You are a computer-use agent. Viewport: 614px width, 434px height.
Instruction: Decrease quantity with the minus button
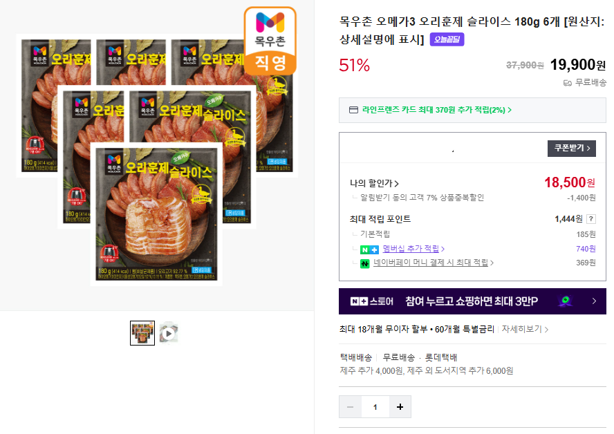350,407
